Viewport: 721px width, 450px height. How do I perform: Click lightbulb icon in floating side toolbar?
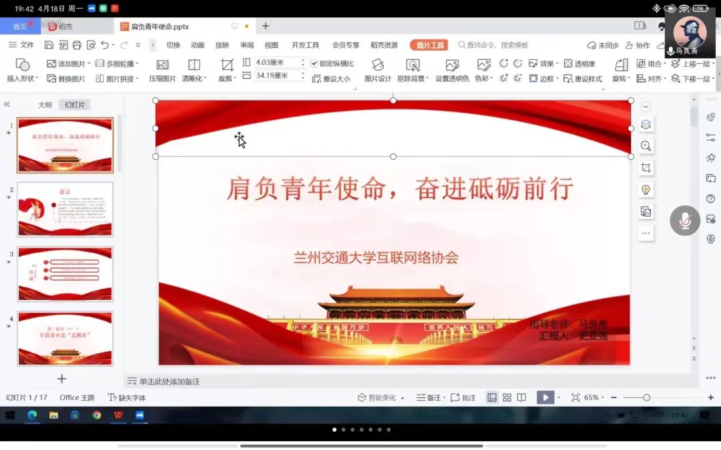pos(646,189)
